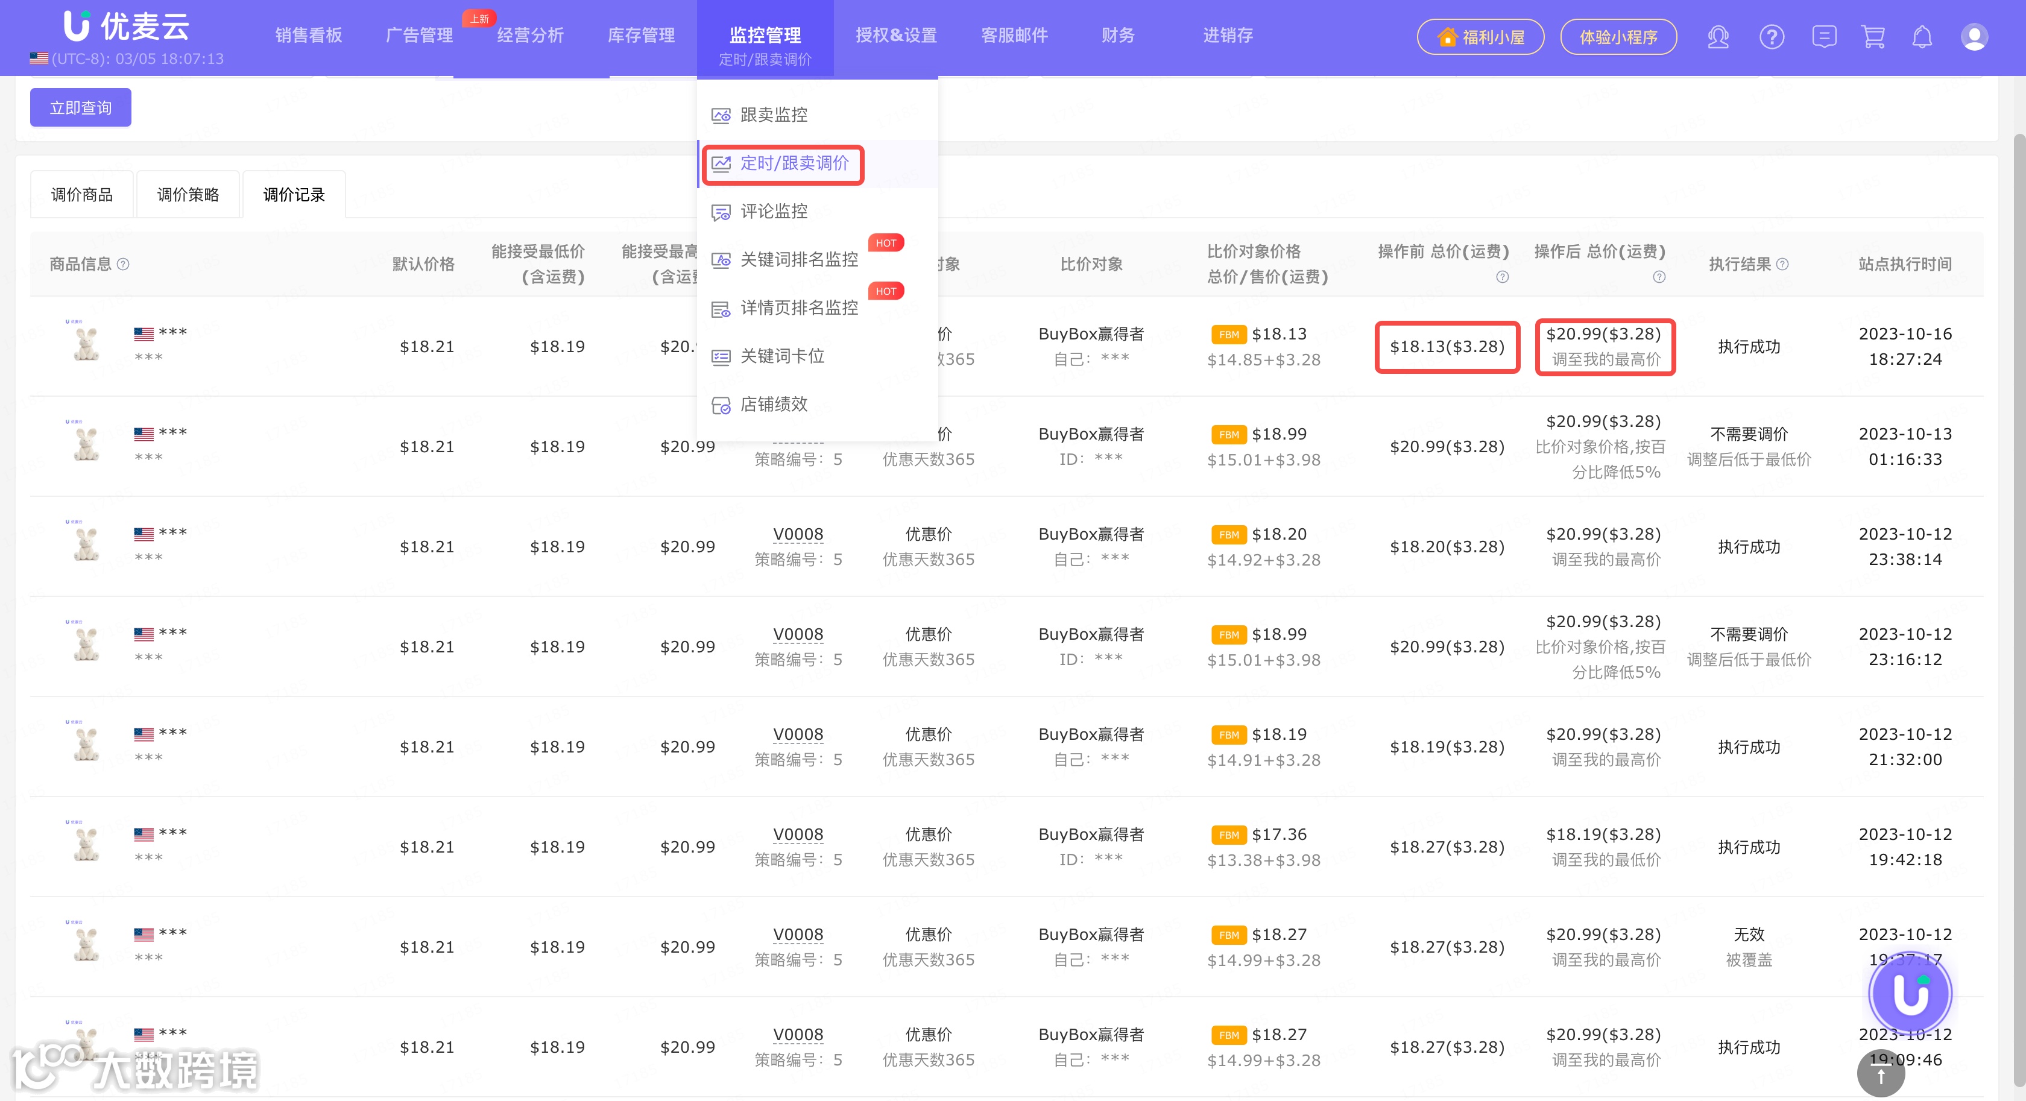Choose 店铺绩效 from the menu
The image size is (2026, 1101).
(x=773, y=404)
